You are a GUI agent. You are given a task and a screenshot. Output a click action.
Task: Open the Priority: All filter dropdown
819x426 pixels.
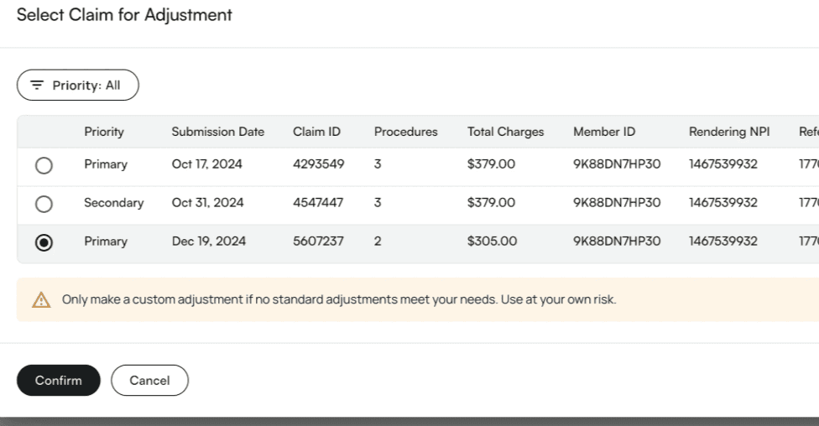(x=78, y=86)
